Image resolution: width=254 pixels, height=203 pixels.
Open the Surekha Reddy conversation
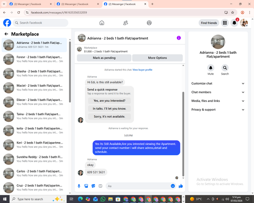(34, 159)
